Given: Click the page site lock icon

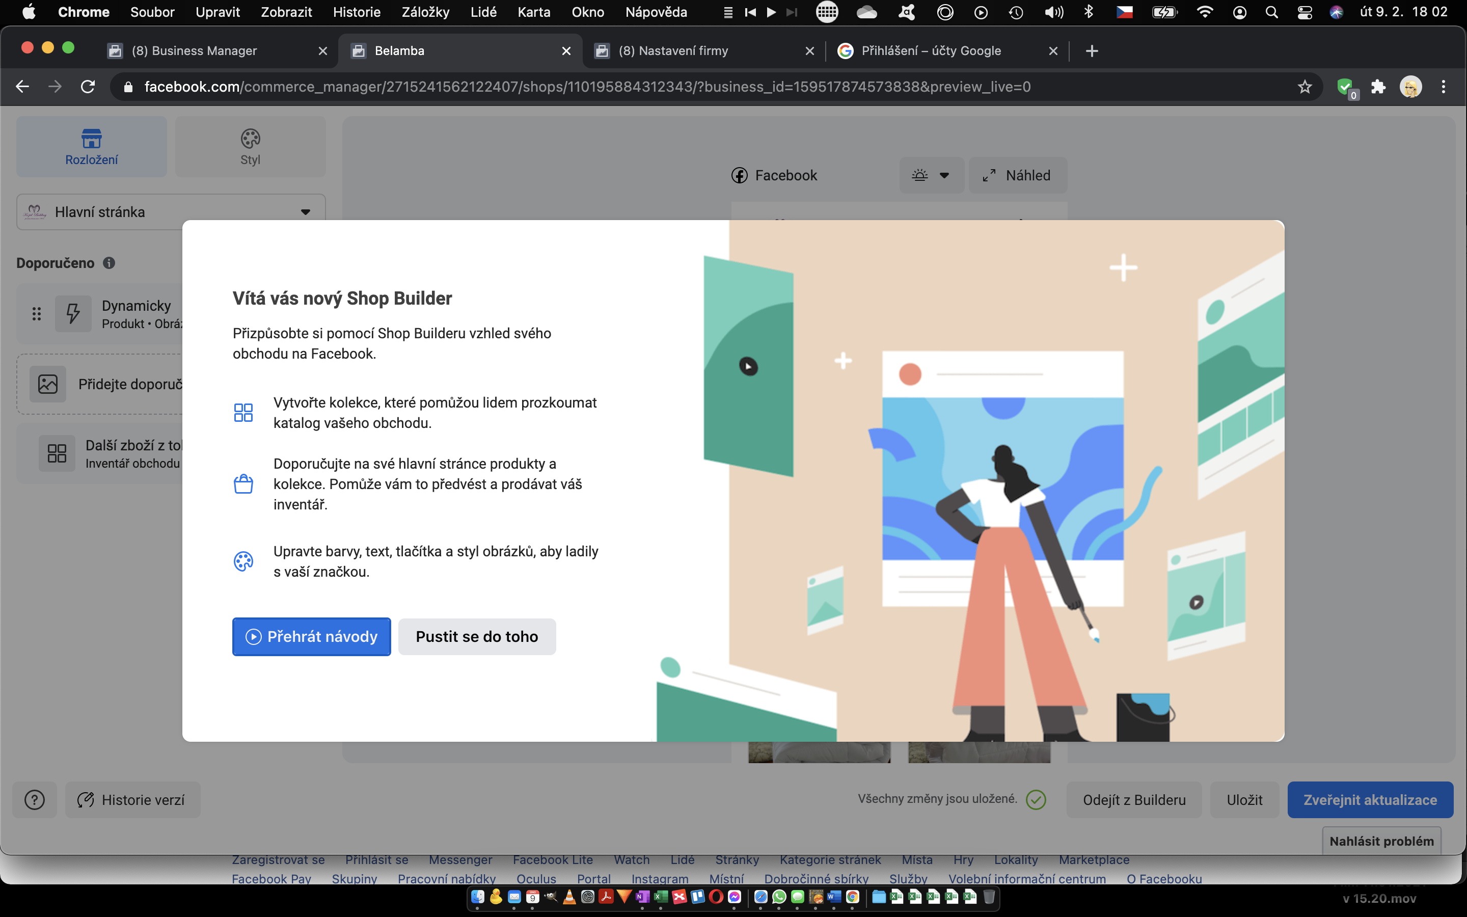Looking at the screenshot, I should [128, 87].
